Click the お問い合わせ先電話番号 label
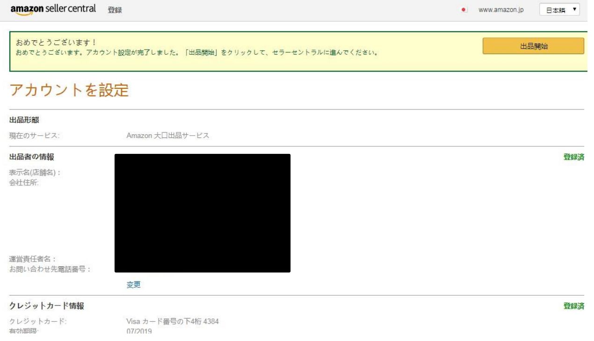Viewport: 594px width, 341px height. [x=50, y=268]
